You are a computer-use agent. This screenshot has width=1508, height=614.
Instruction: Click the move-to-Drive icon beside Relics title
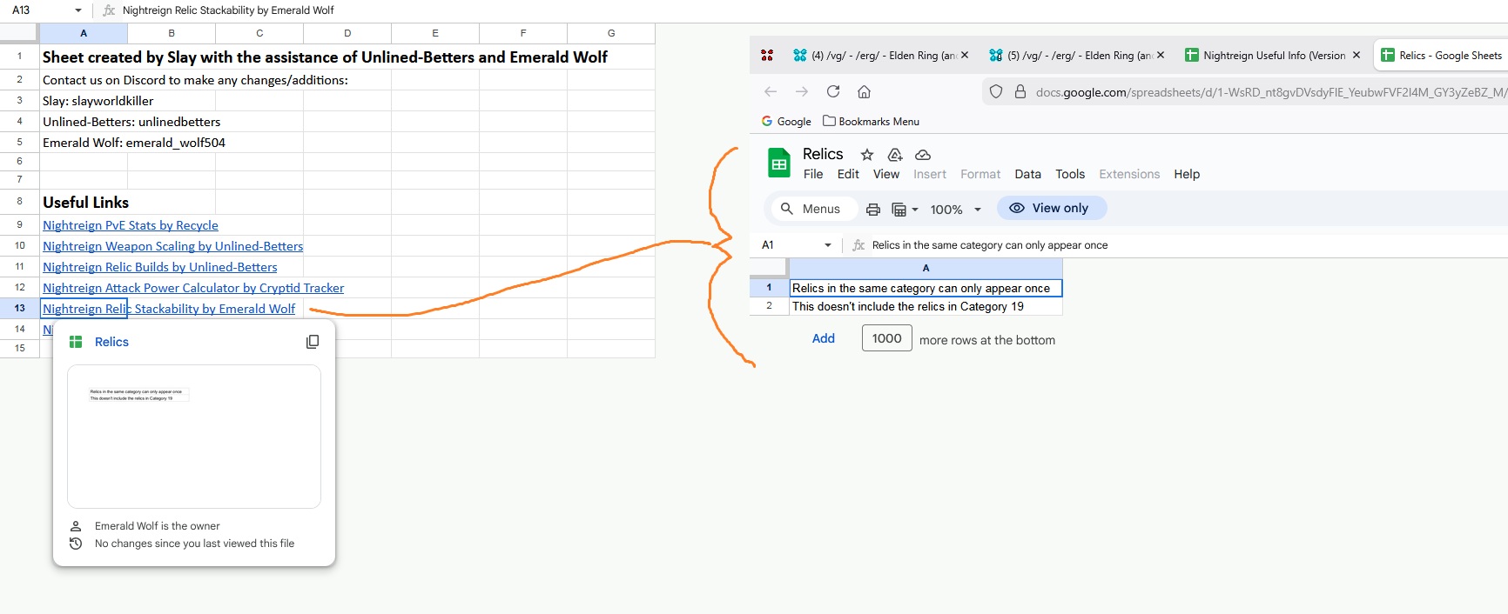[x=895, y=155]
